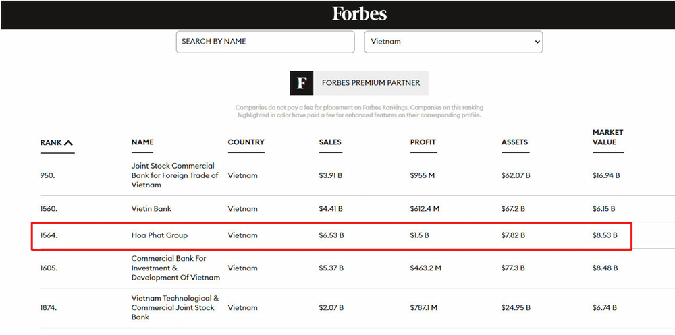Open Vietnam Technological & Commercial Joint Stock Bank
The image size is (675, 335).
[x=175, y=307]
